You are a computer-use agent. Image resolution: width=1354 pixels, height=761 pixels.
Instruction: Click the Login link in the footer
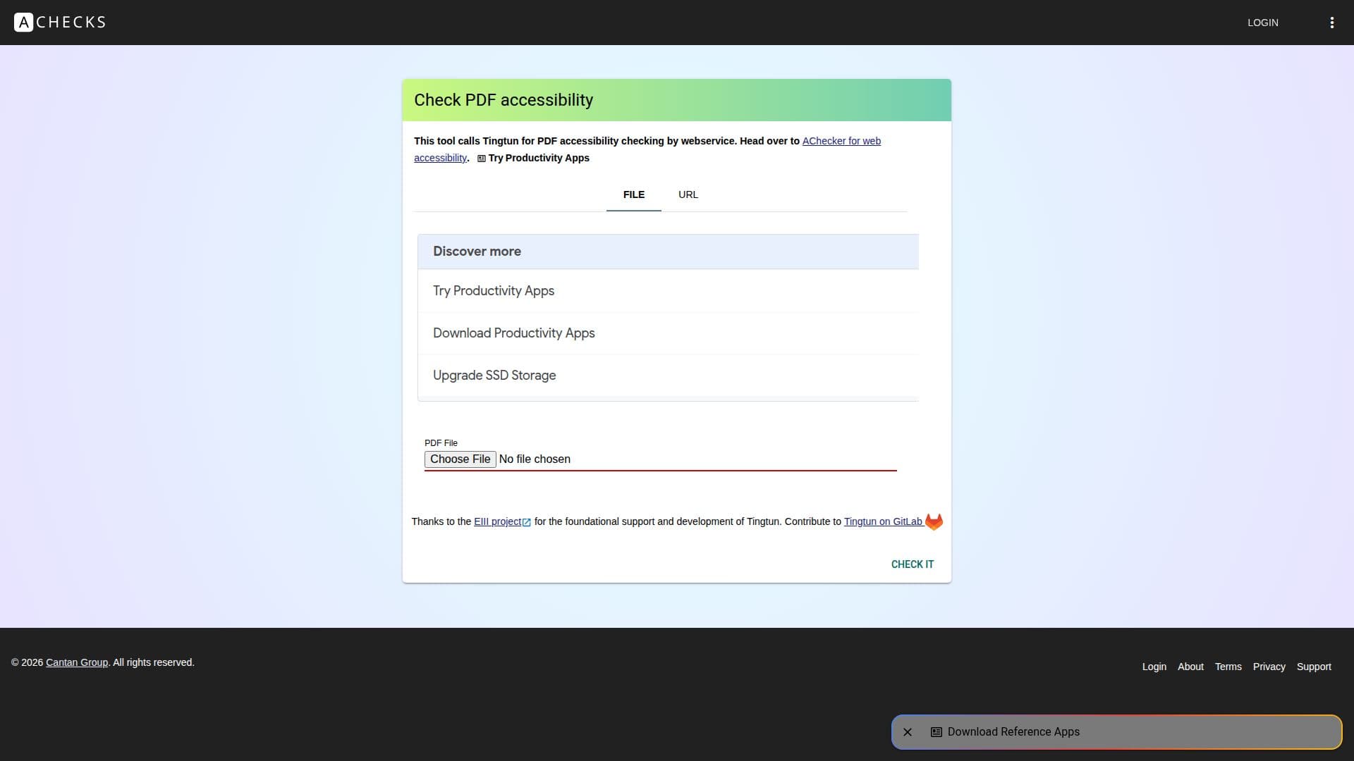[x=1154, y=667]
